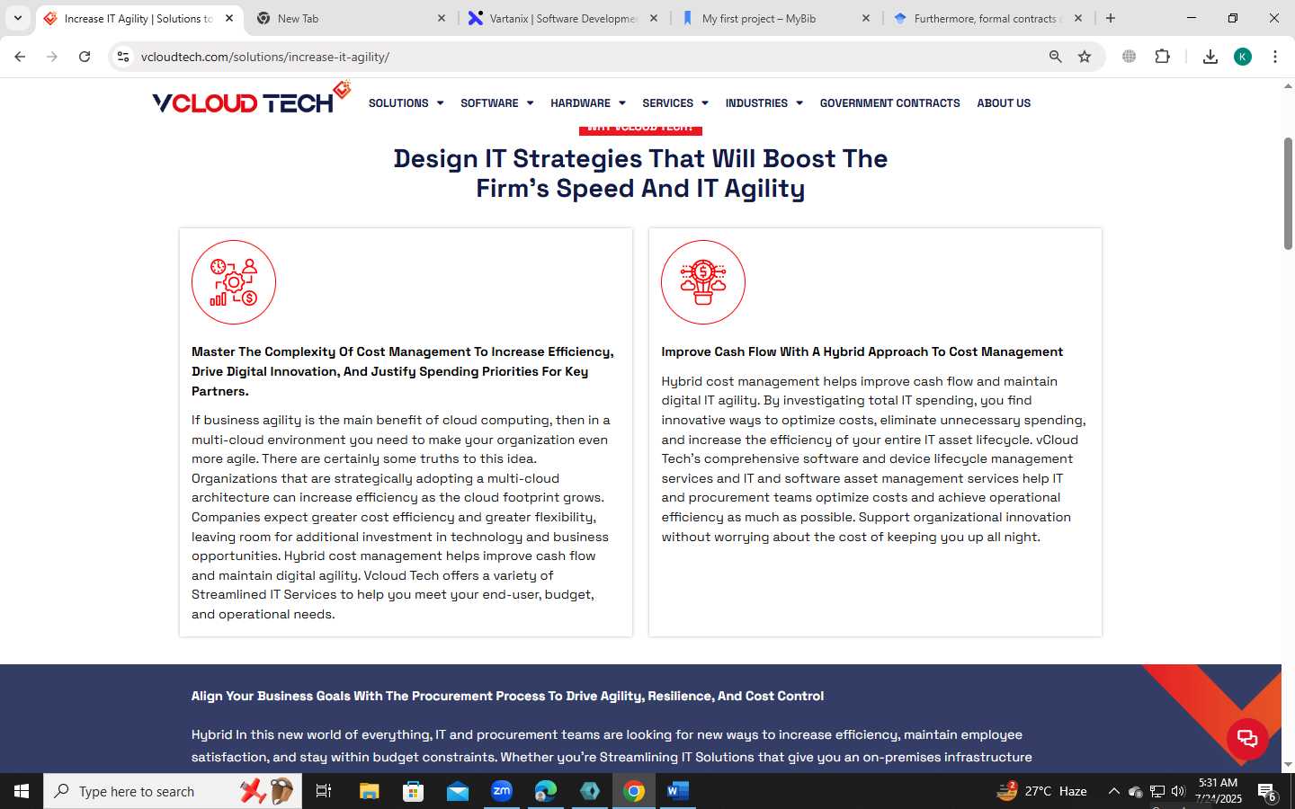The width and height of the screenshot is (1295, 809).
Task: Open Zoom app from taskbar
Action: 501,791
